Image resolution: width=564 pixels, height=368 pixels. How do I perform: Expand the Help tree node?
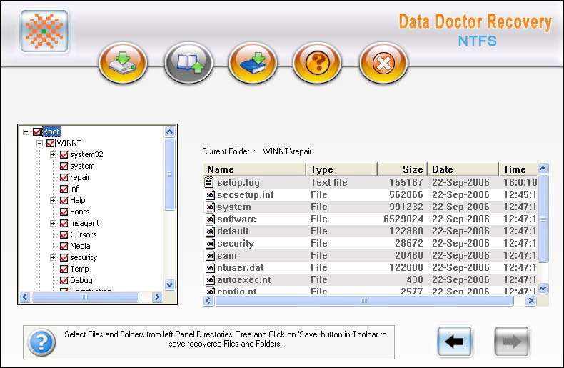(x=54, y=201)
